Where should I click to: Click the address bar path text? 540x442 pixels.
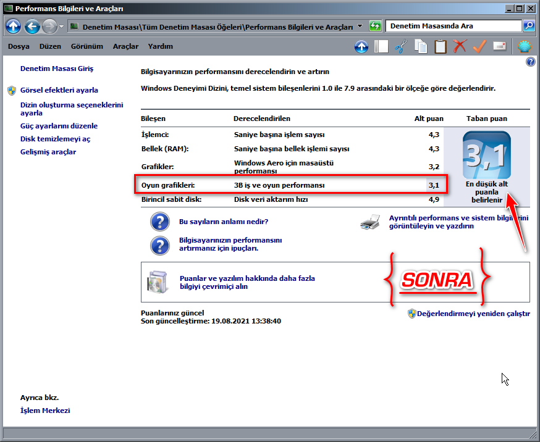[217, 27]
